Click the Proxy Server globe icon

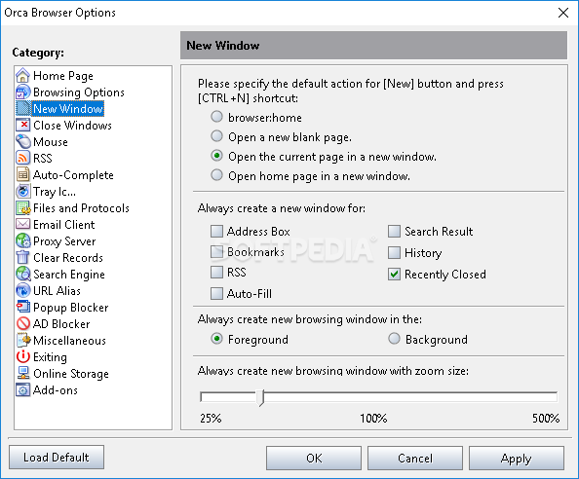(22, 240)
